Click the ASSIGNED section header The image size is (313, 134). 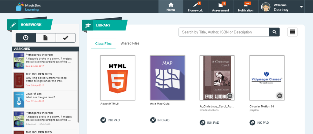[46, 49]
